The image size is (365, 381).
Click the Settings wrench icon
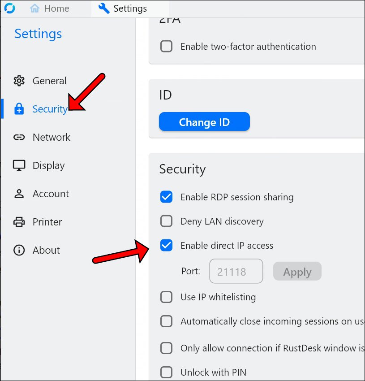click(104, 9)
